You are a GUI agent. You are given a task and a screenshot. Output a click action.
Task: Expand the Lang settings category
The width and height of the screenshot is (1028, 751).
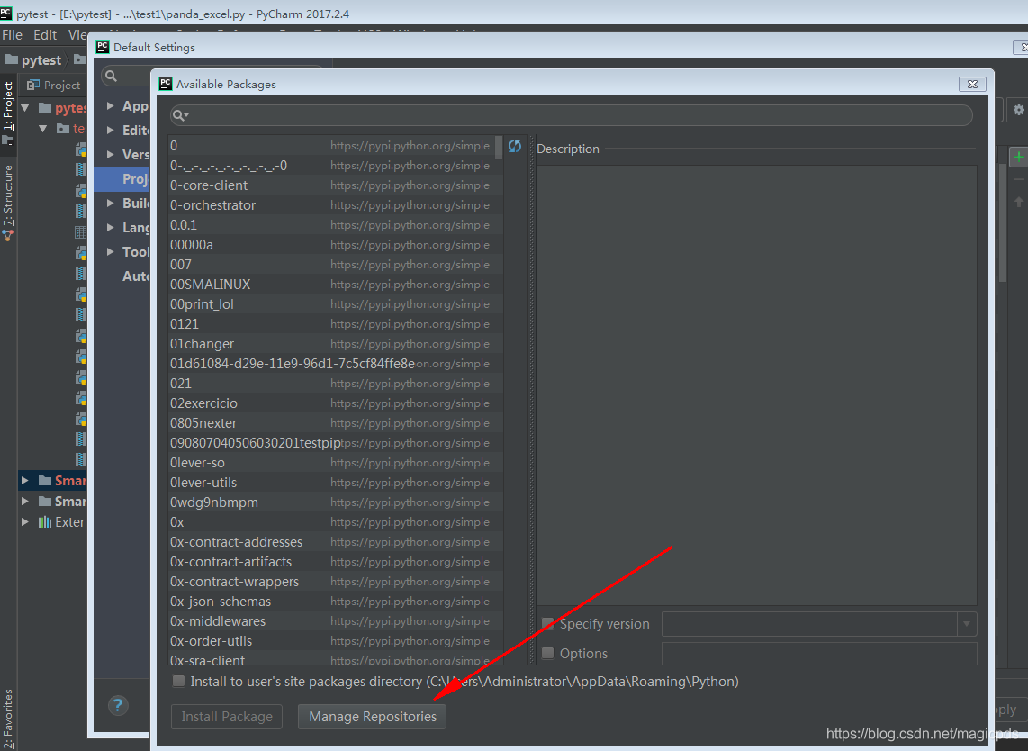(110, 227)
